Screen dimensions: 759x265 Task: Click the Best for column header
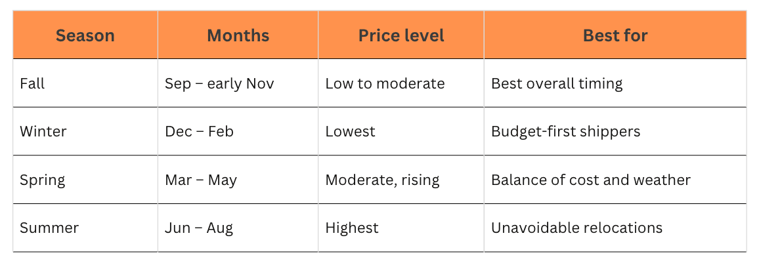pos(615,35)
